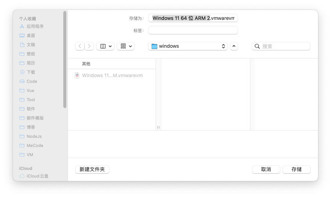The image size is (331, 197).
Task: Select 邮件模版 in the sidebar
Action: pos(35,118)
